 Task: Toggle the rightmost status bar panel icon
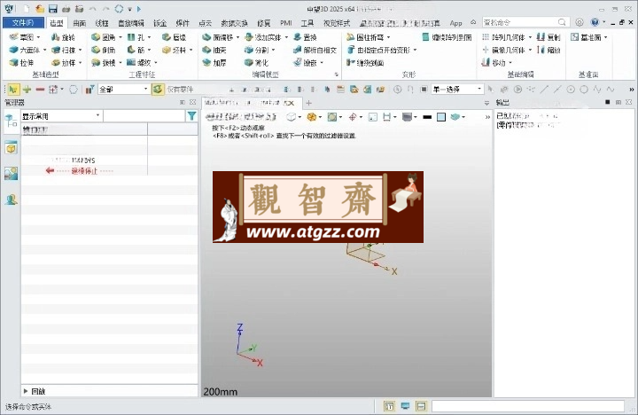[421, 406]
